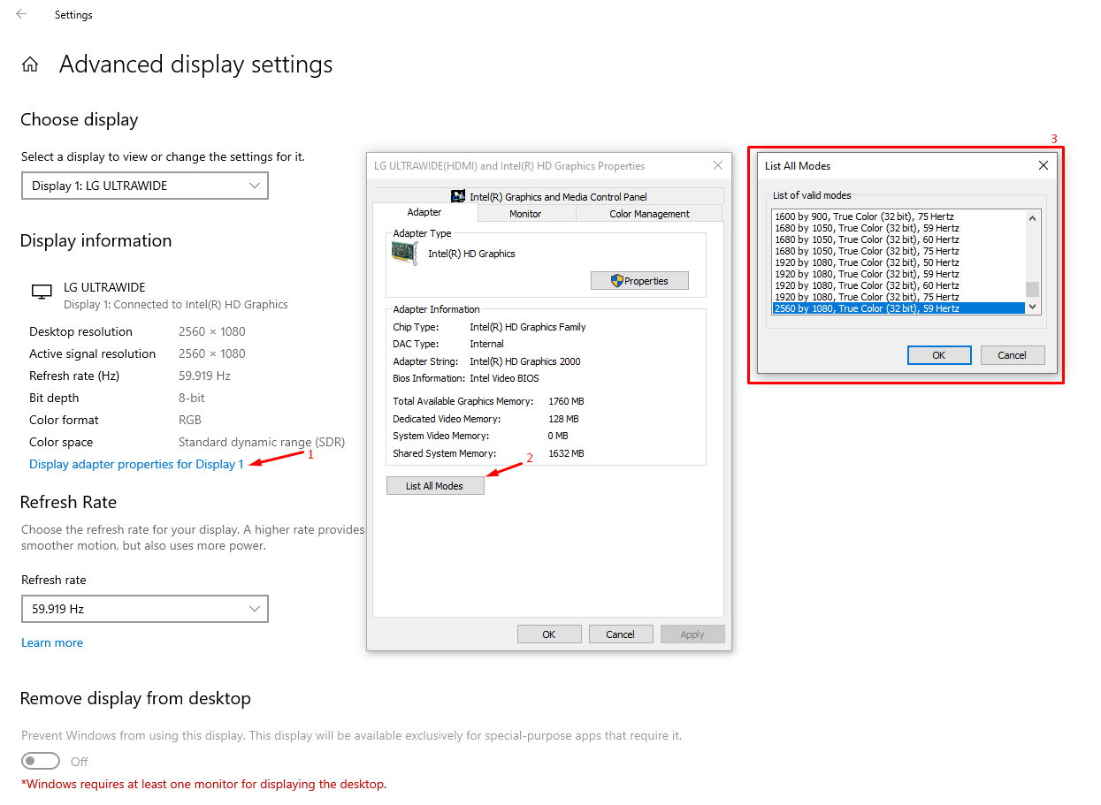Click the Desktop resolution 2560 × 1080 value
1101x805 pixels.
(x=212, y=331)
